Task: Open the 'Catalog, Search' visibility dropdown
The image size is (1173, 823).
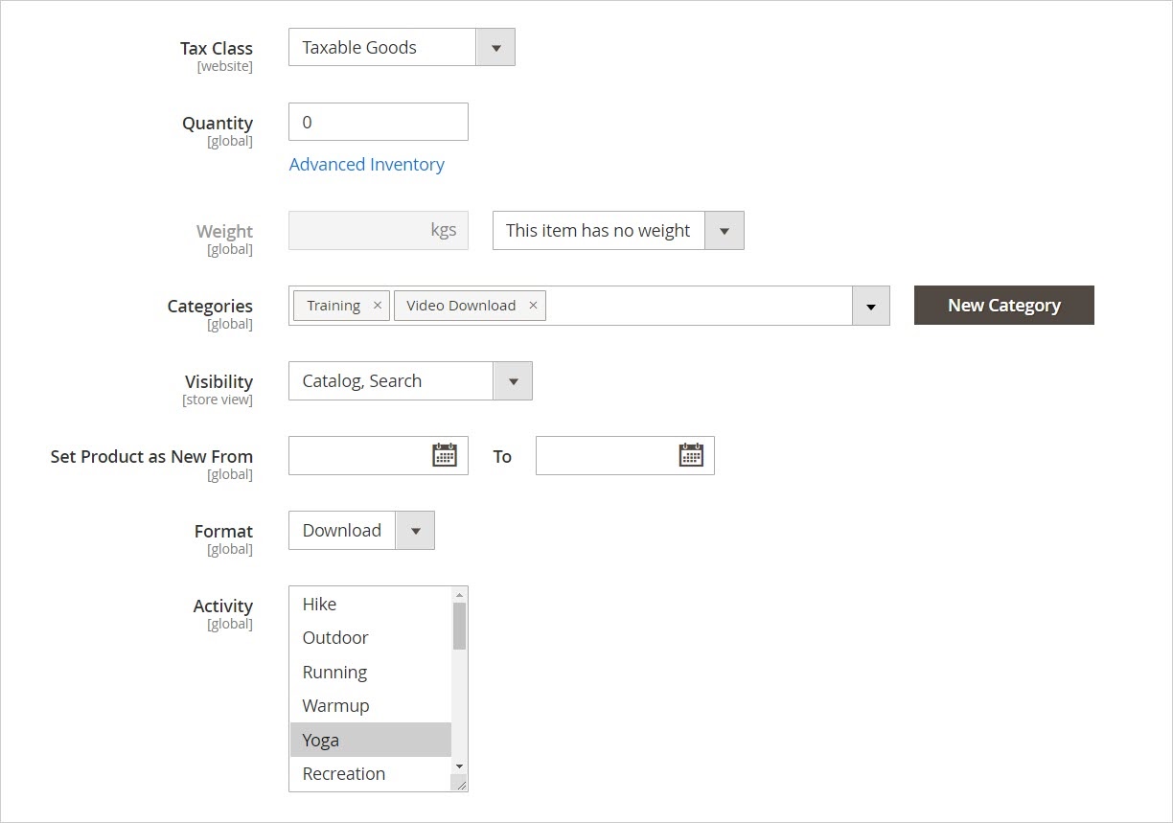Action: click(514, 380)
